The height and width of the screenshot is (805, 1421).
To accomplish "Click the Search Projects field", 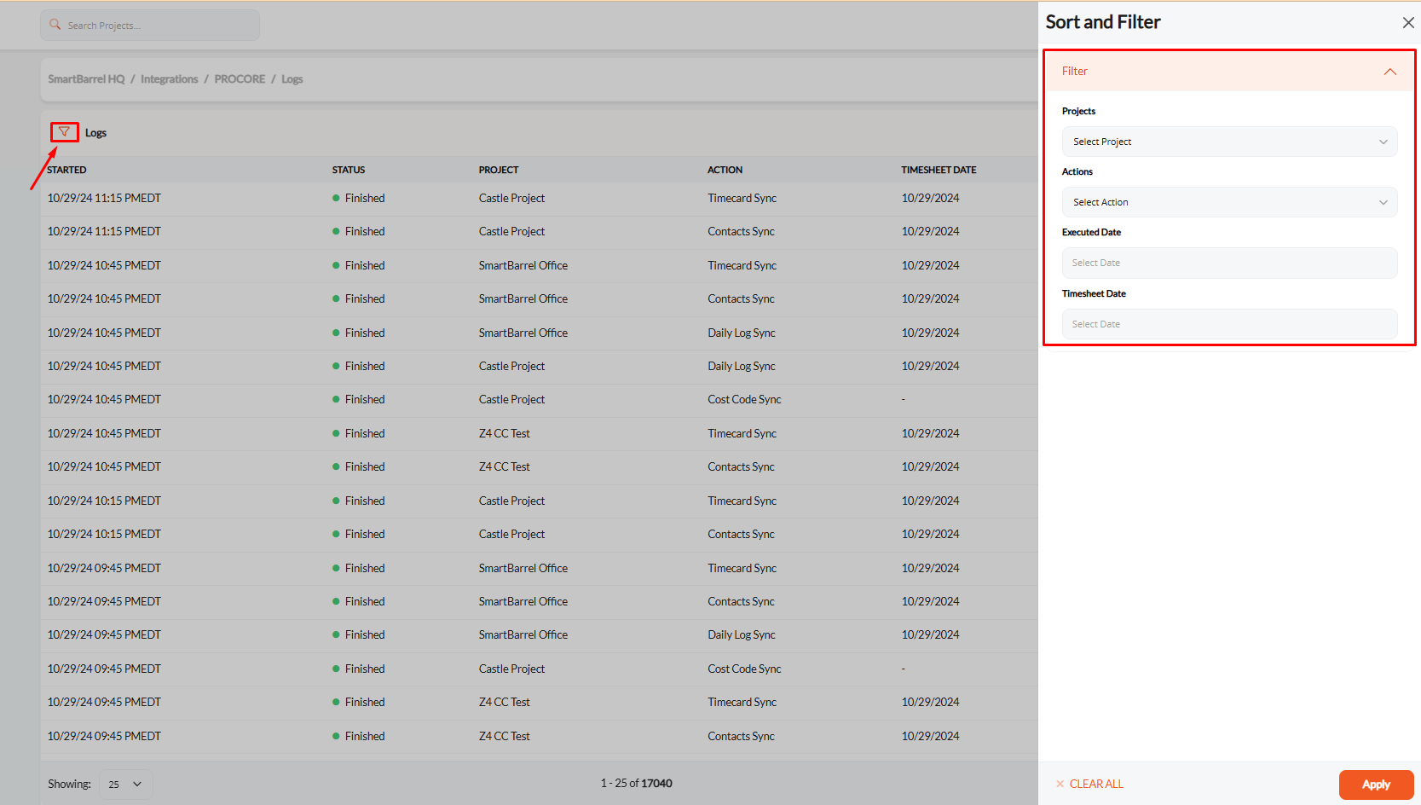I will coord(150,26).
